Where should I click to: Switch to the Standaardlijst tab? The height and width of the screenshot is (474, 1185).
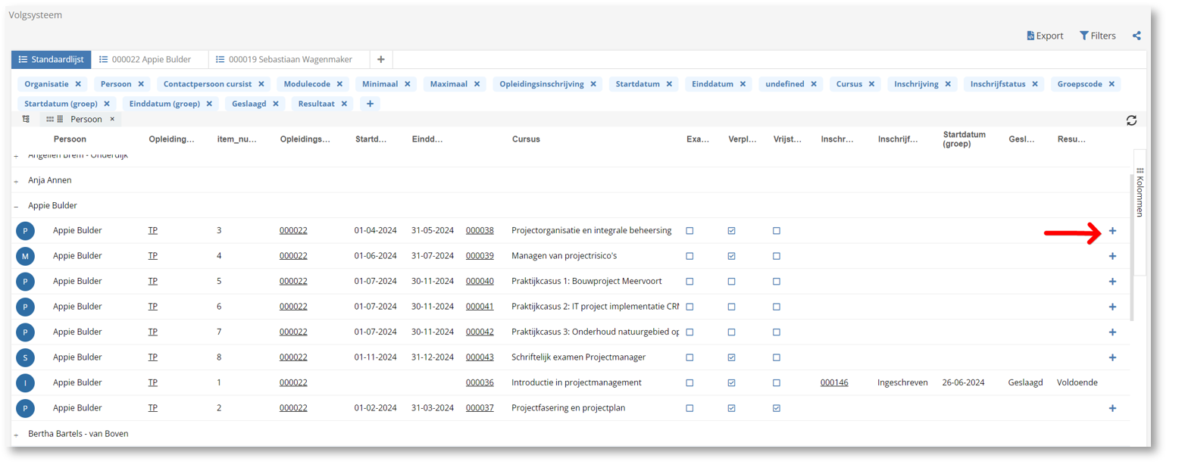click(x=52, y=59)
